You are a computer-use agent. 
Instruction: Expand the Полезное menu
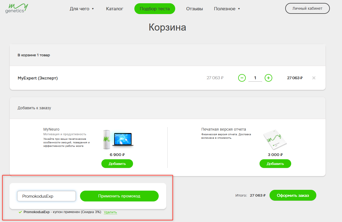pos(227,8)
